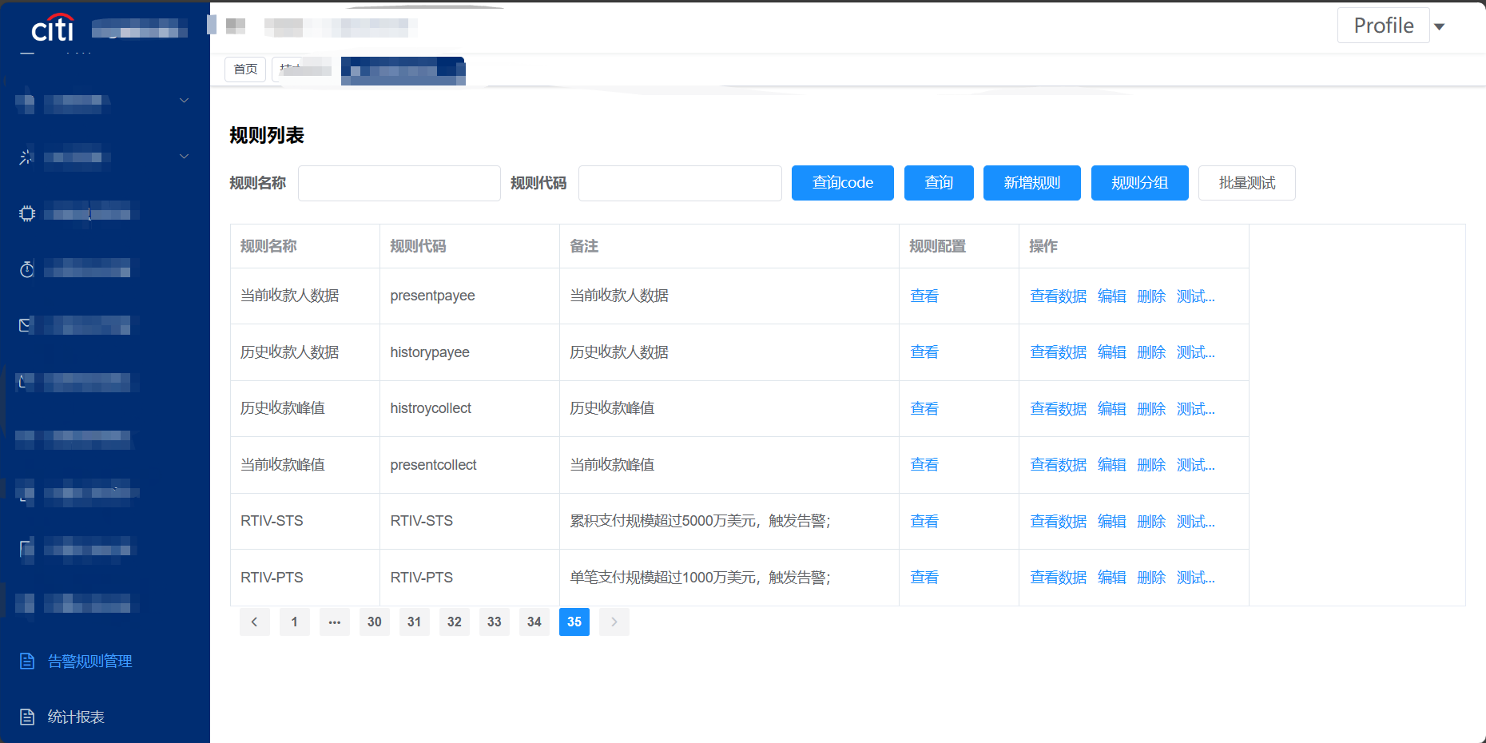Click the Citi logo
The image size is (1486, 743).
[x=53, y=28]
